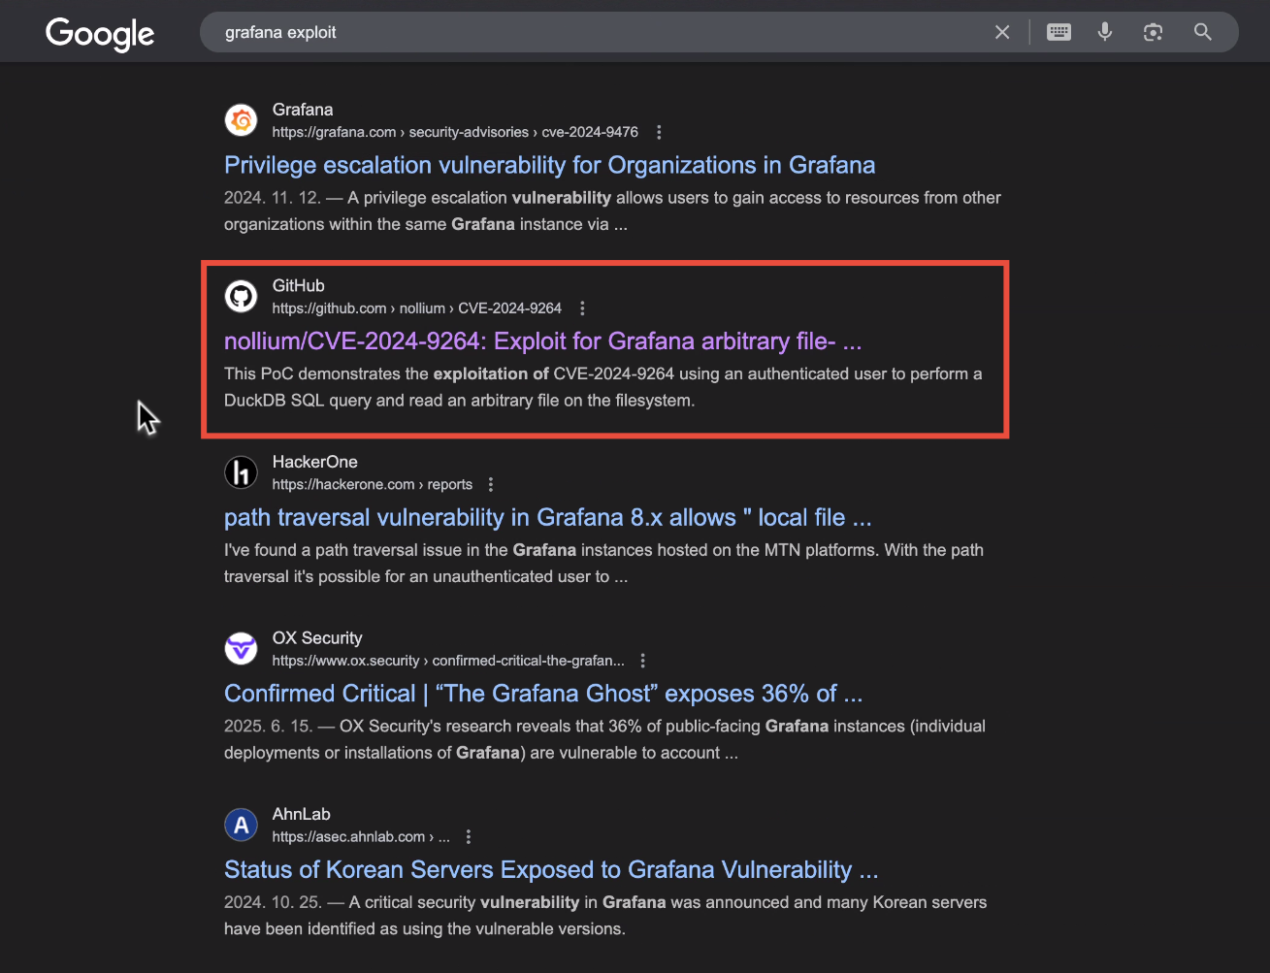Image resolution: width=1270 pixels, height=973 pixels.
Task: Open 'Confirmed Critical | The Grafana Ghost' link
Action: tap(543, 694)
